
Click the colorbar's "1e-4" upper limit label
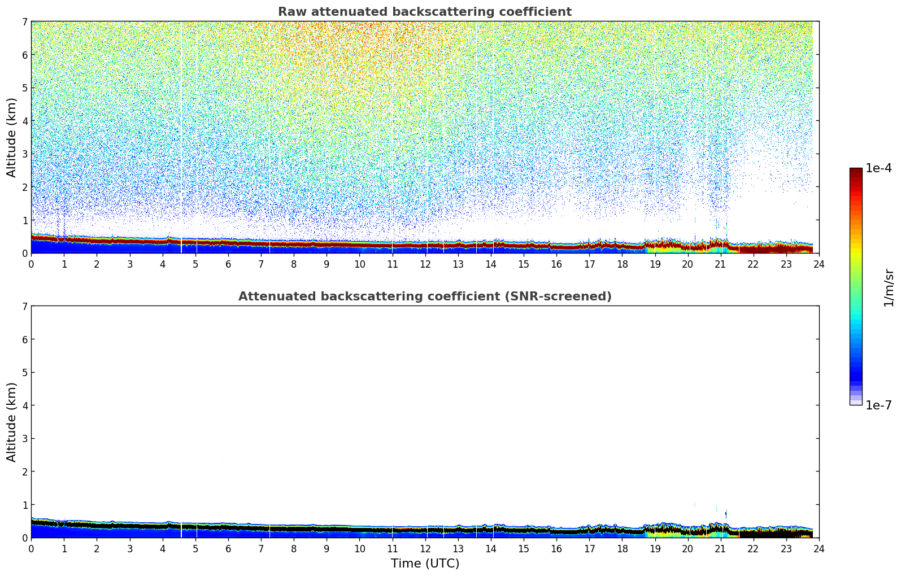pyautogui.click(x=878, y=168)
